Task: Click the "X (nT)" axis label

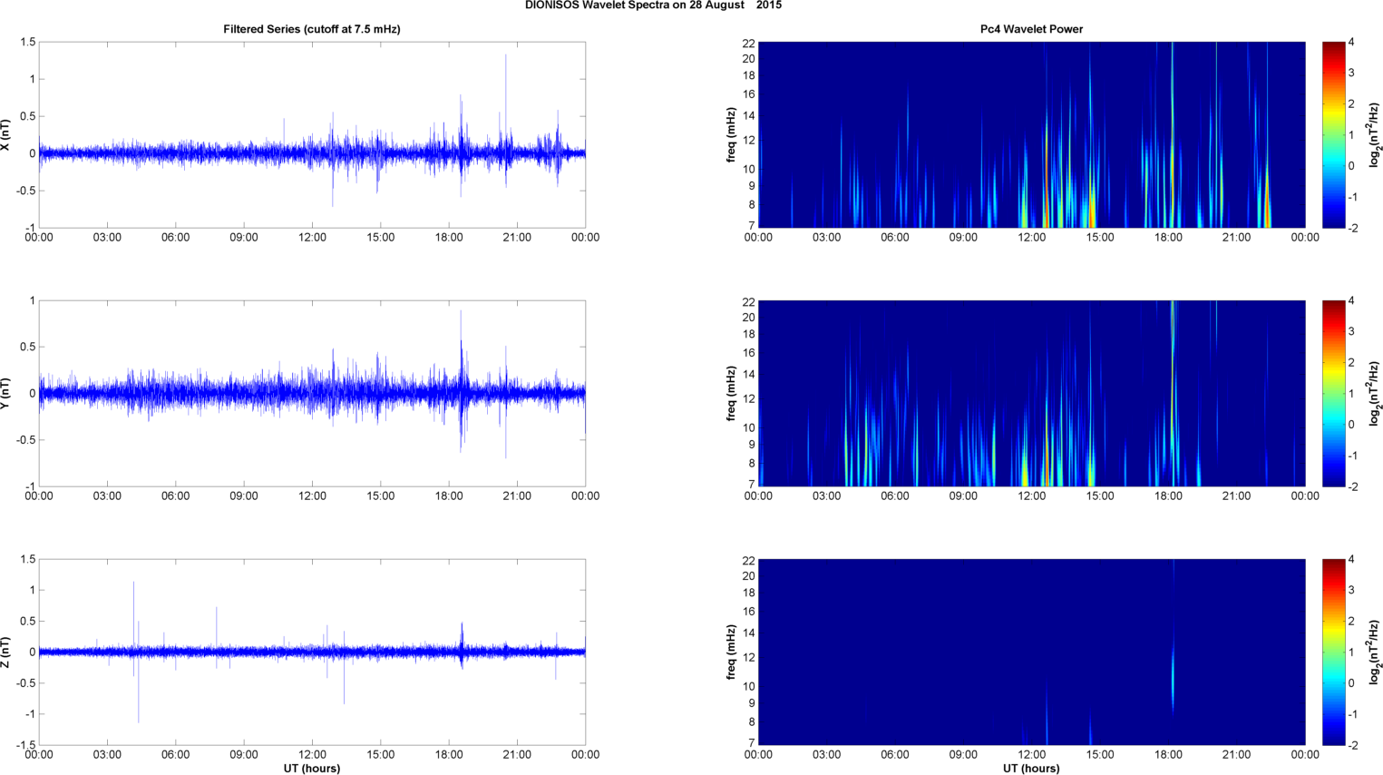Action: (6, 134)
